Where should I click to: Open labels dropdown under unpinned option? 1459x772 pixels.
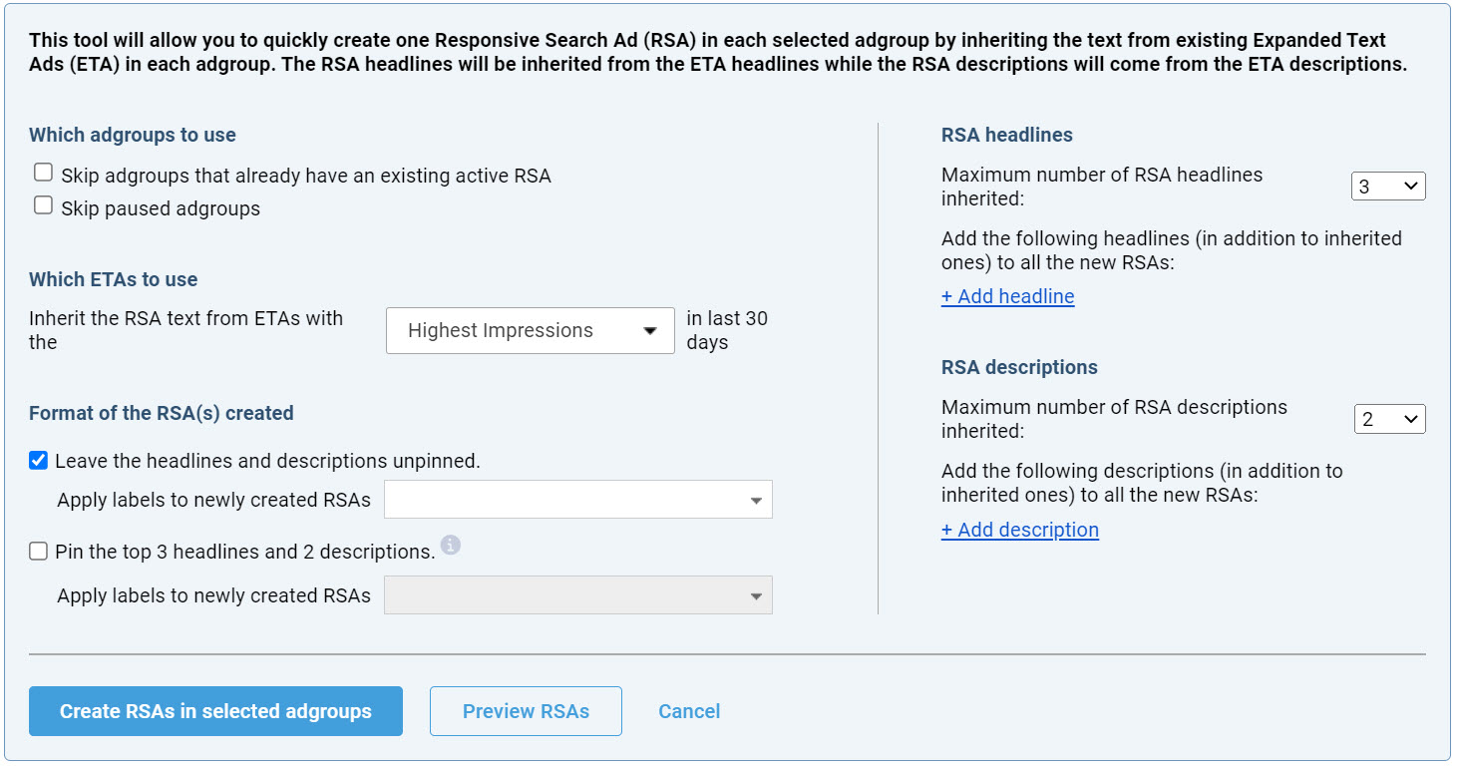coord(577,500)
